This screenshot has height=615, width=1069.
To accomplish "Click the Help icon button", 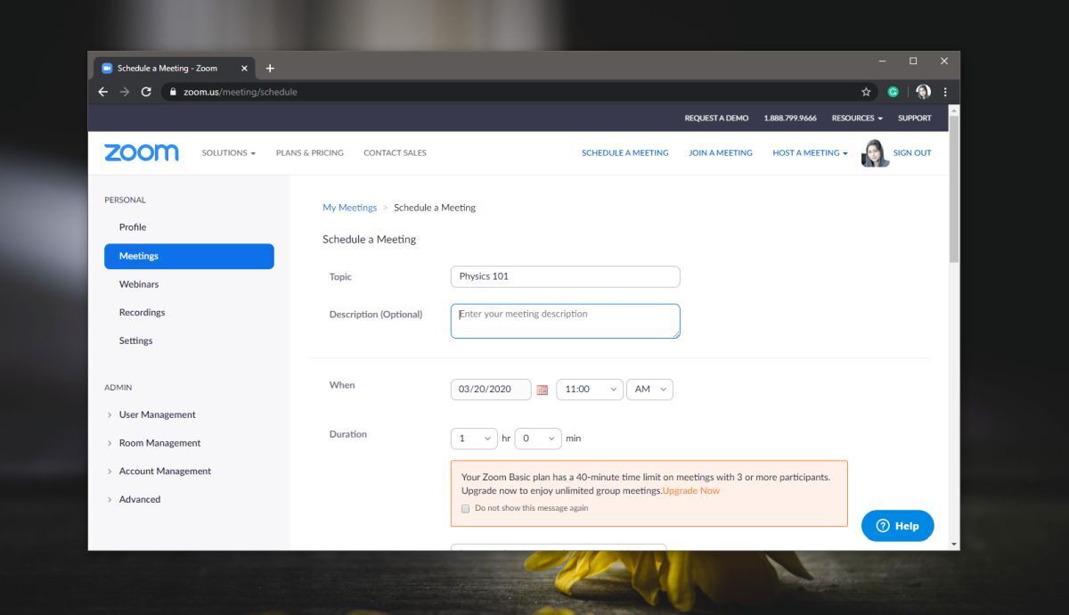I will [x=897, y=526].
